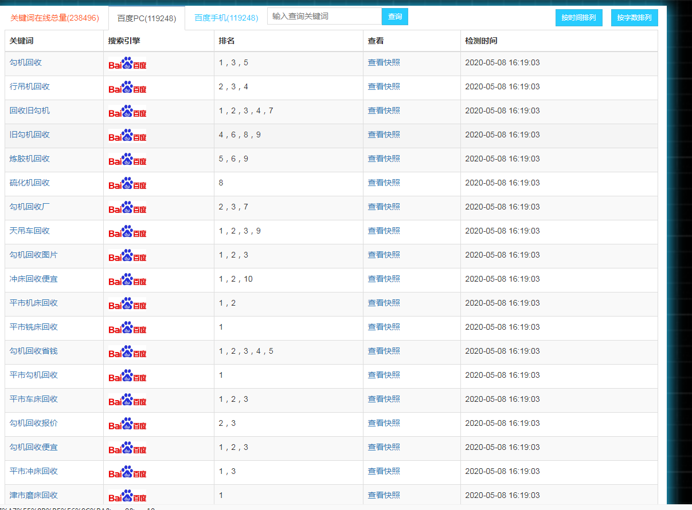Screen dimensions: 692x510
Task: Open 查看快照 for 平市铣床回收
Action: pyautogui.click(x=384, y=327)
